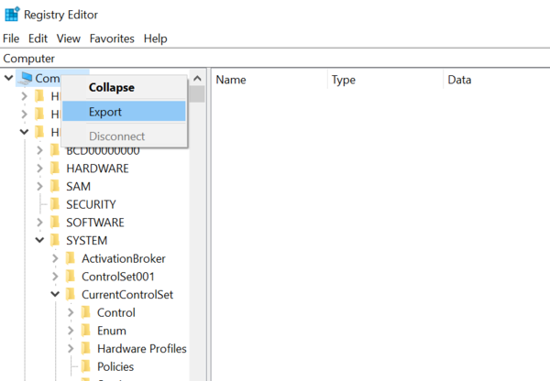Click the tree pane scrollbar thumb

[x=197, y=94]
